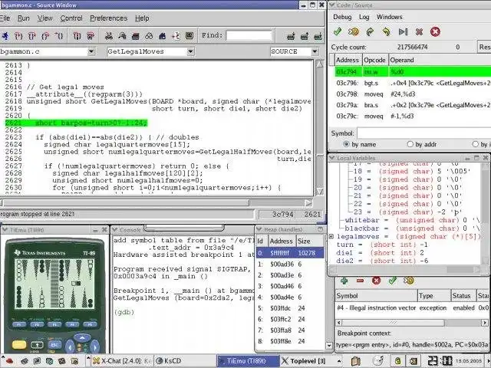
Task: Click the yellow Step Out arrow icon
Action: [387, 31]
